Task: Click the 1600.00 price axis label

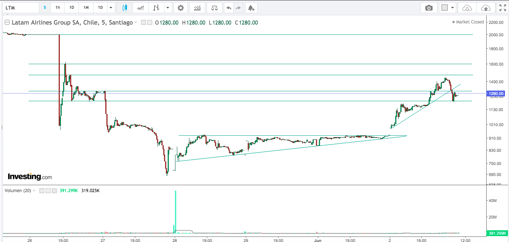Action: (496, 64)
